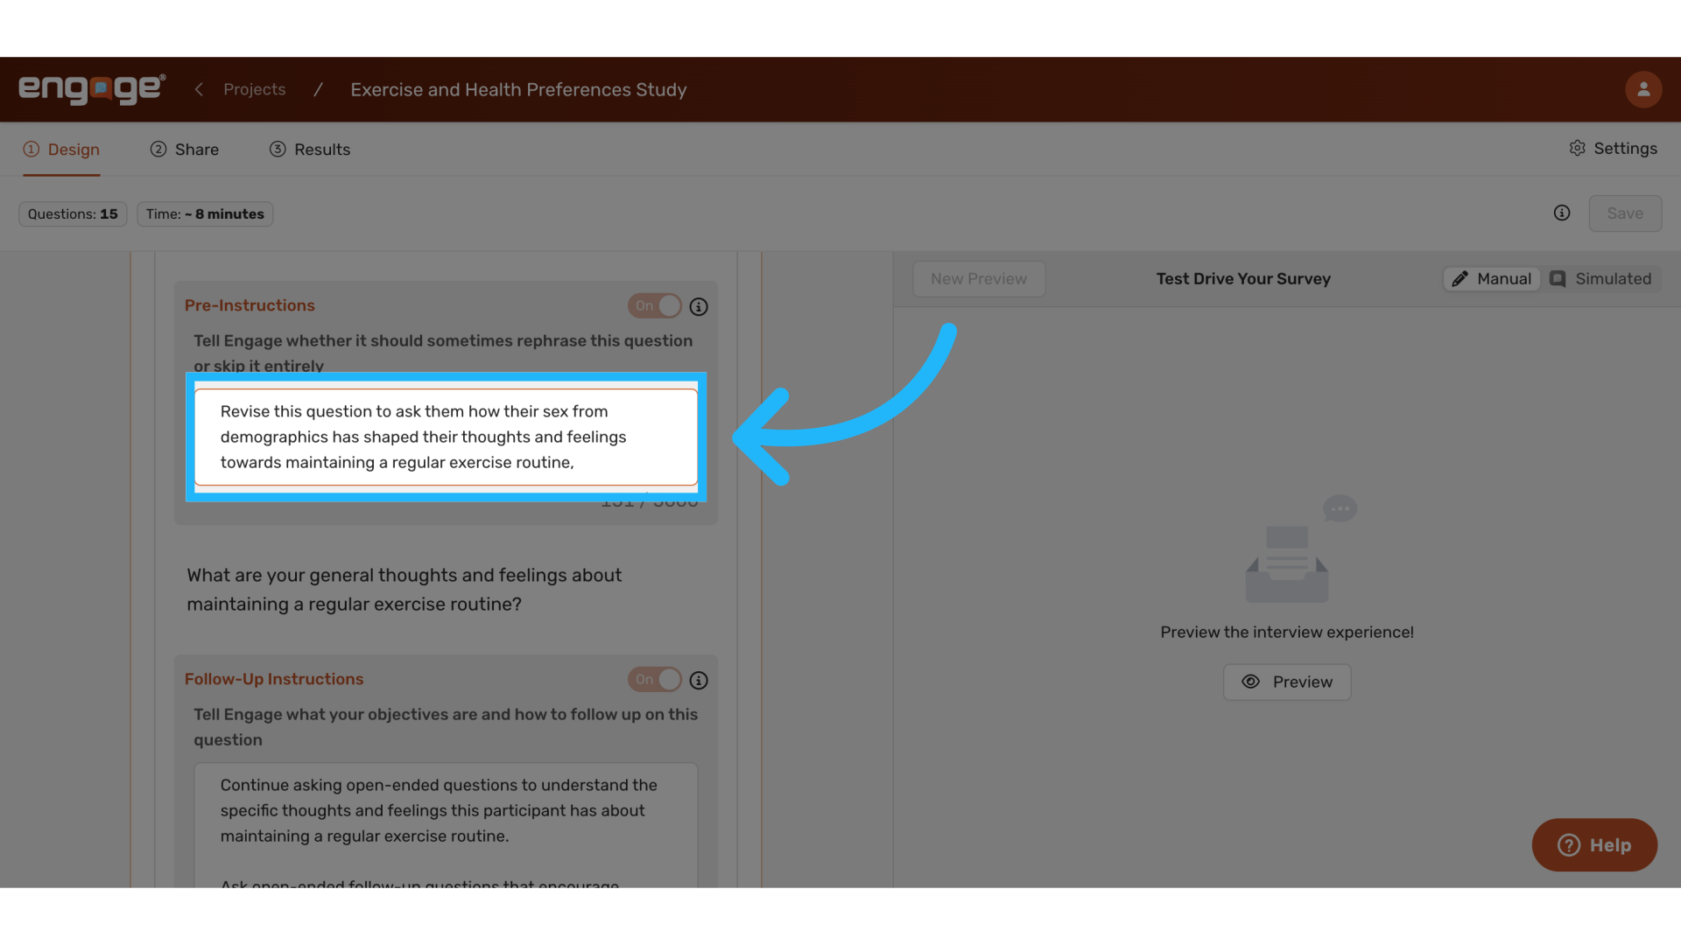
Task: Open the Help button
Action: (1594, 845)
